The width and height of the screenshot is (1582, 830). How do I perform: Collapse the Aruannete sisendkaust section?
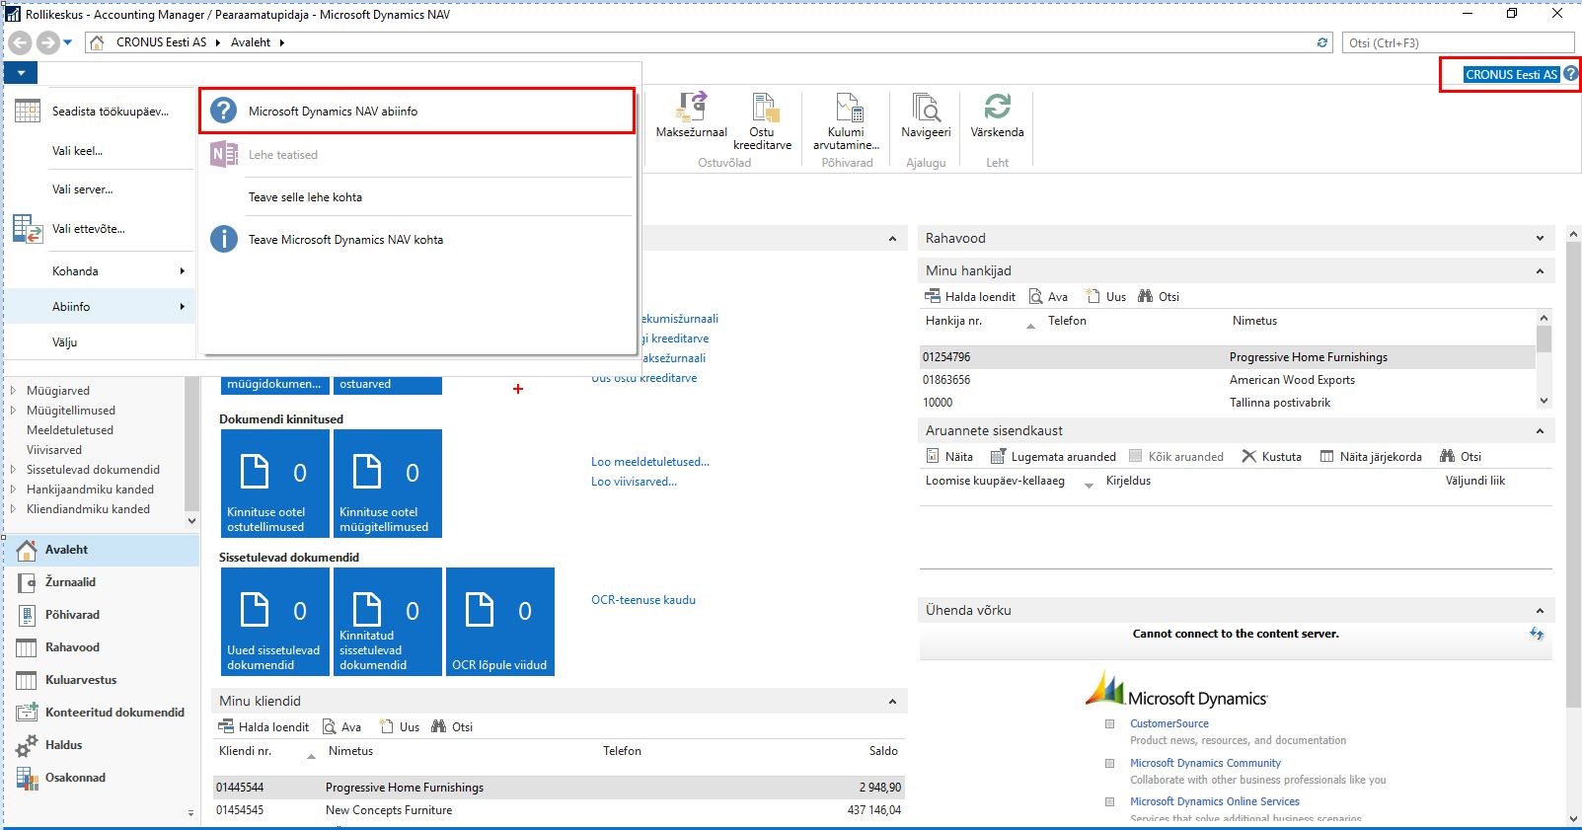tap(1540, 430)
